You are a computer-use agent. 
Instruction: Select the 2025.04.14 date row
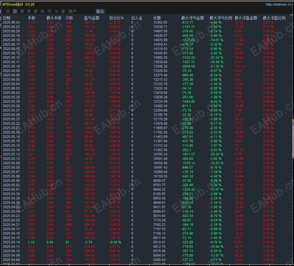[11, 242]
